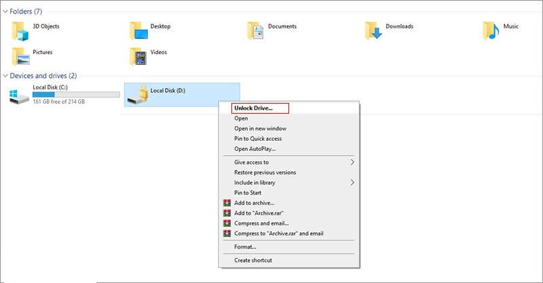543x283 pixels.
Task: Open the Documents folder icon
Action: click(x=257, y=30)
